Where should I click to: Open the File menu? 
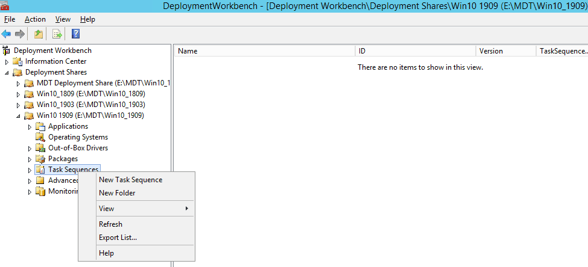click(x=10, y=19)
